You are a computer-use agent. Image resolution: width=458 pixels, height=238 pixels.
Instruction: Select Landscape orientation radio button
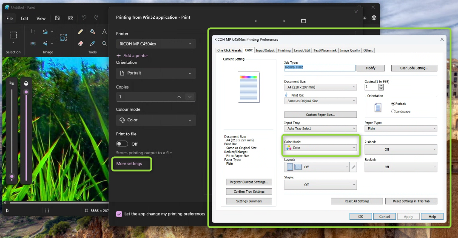393,112
